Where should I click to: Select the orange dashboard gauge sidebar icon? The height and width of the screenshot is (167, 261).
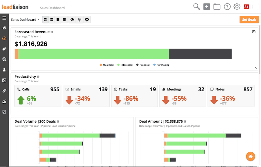point(4,38)
